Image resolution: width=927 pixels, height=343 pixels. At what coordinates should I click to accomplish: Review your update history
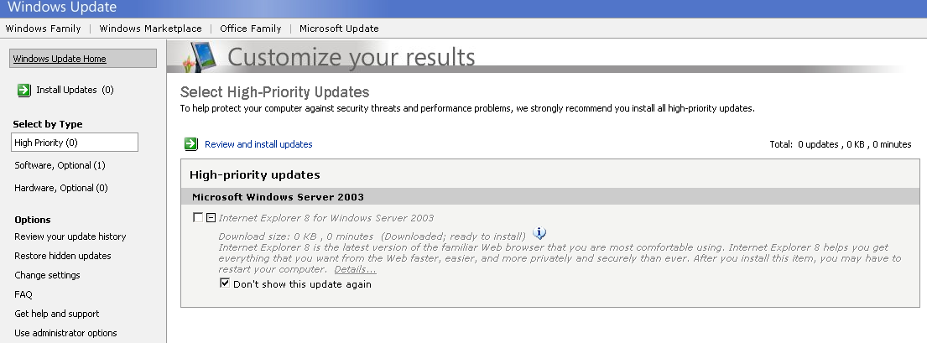click(70, 236)
